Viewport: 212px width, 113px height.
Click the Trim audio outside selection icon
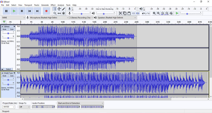coord(133,13)
